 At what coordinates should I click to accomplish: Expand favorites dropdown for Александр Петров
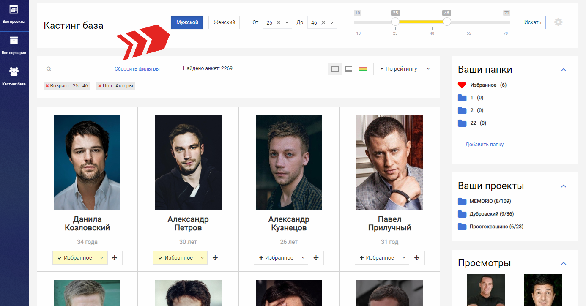click(202, 258)
